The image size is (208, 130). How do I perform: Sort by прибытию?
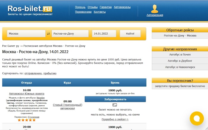(x=50, y=73)
